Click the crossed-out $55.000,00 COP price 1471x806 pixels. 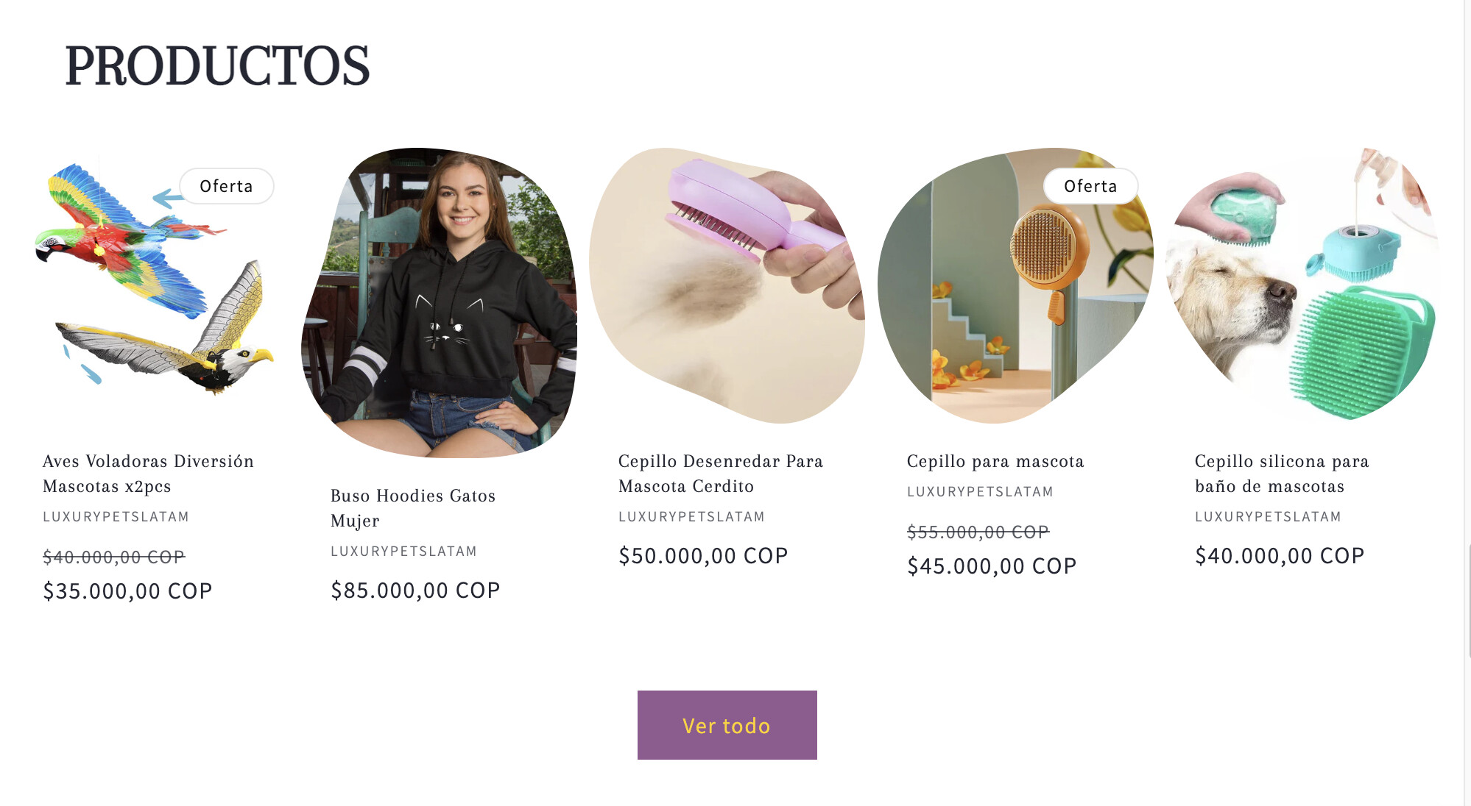click(978, 532)
